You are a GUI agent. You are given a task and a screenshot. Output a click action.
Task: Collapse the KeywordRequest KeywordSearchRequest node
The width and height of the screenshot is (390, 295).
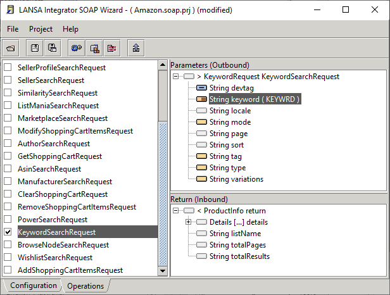(176, 77)
